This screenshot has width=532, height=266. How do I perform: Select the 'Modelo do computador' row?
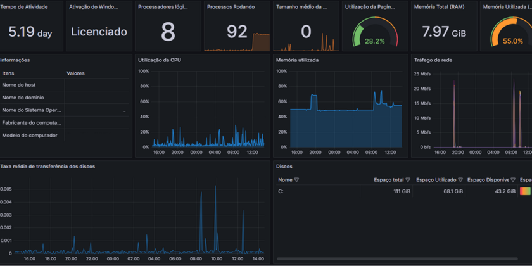(65, 135)
